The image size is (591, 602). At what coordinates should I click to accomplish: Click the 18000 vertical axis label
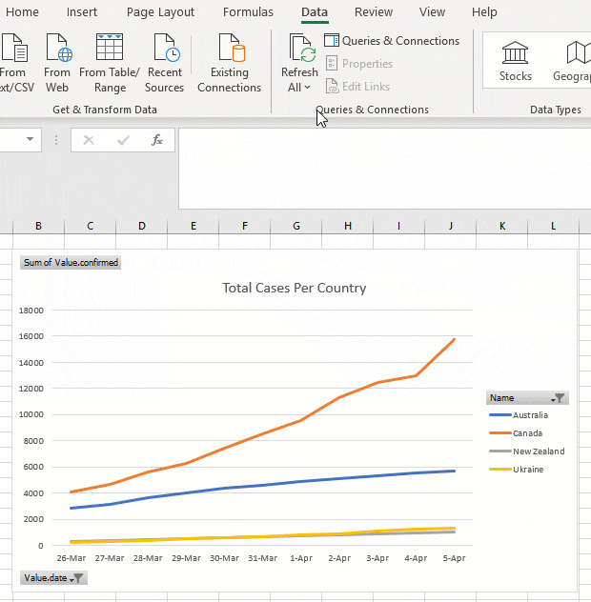pos(31,311)
